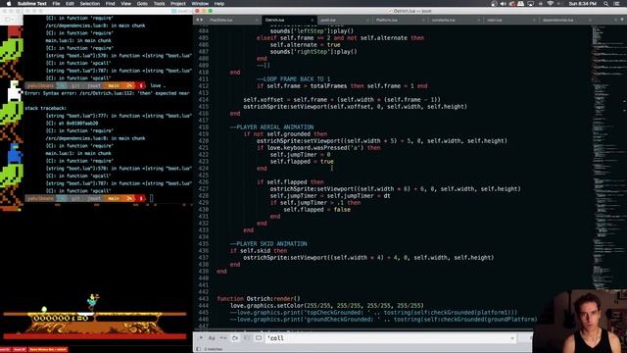Open the find history dropdown arrow
This screenshot has height=353, width=627.
click(x=511, y=338)
